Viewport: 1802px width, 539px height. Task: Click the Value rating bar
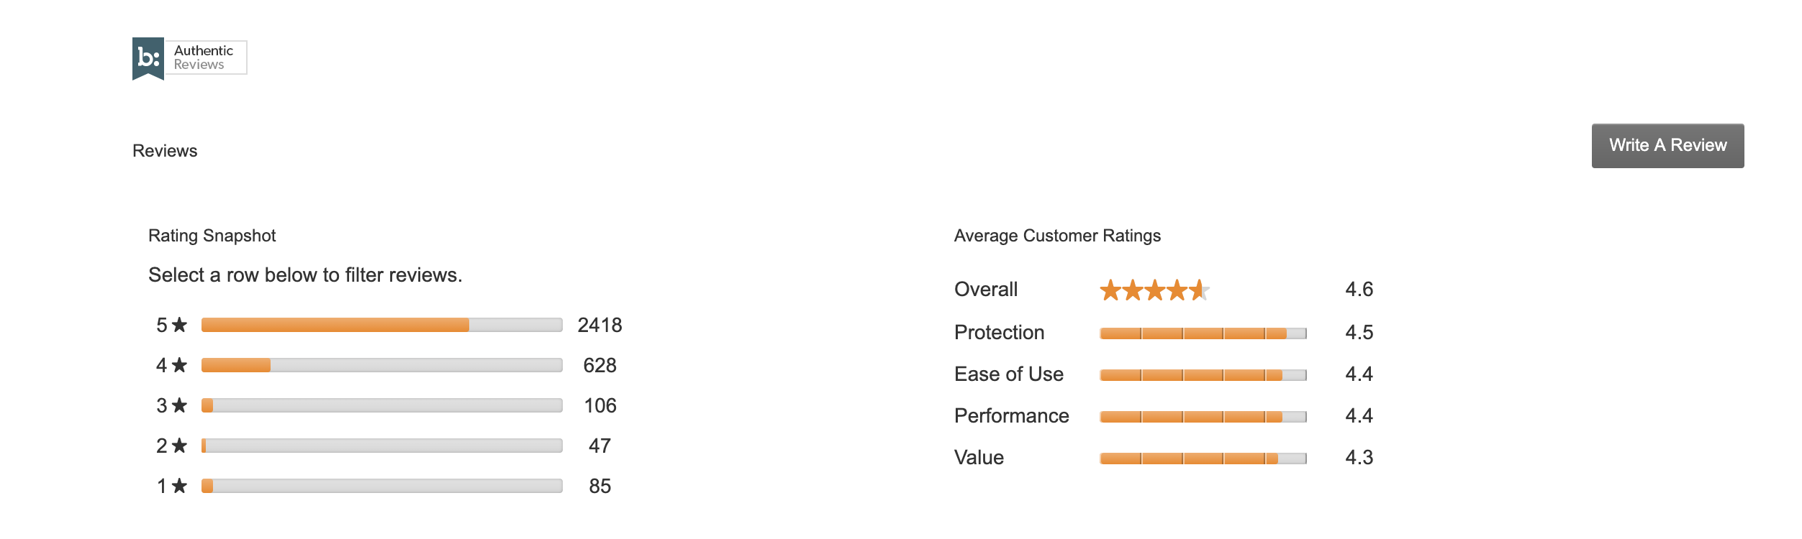1203,459
